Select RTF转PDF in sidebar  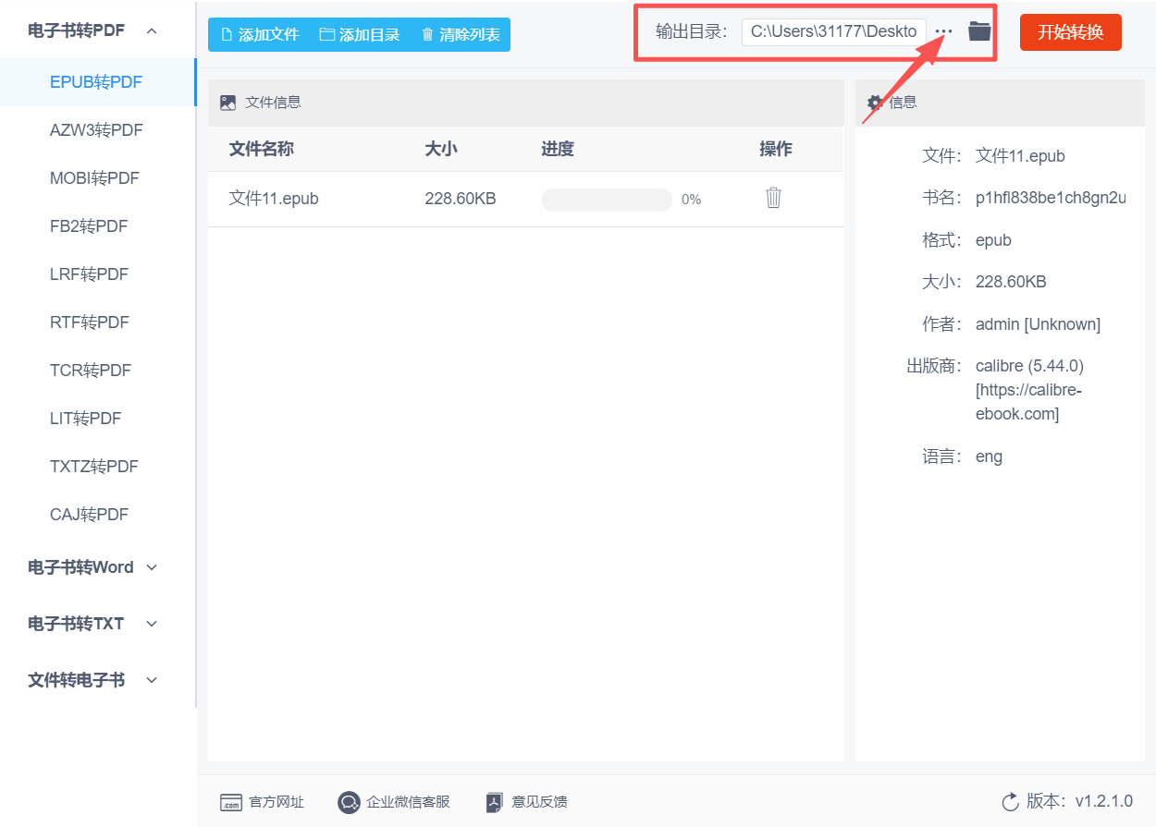[89, 322]
